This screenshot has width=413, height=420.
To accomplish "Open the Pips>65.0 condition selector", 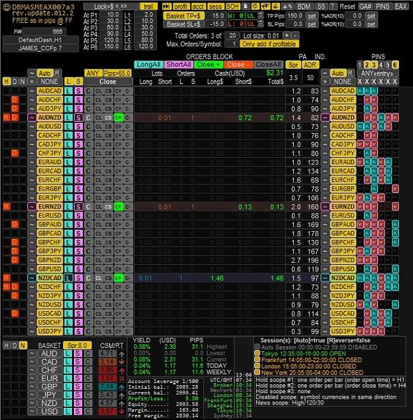I will (118, 73).
